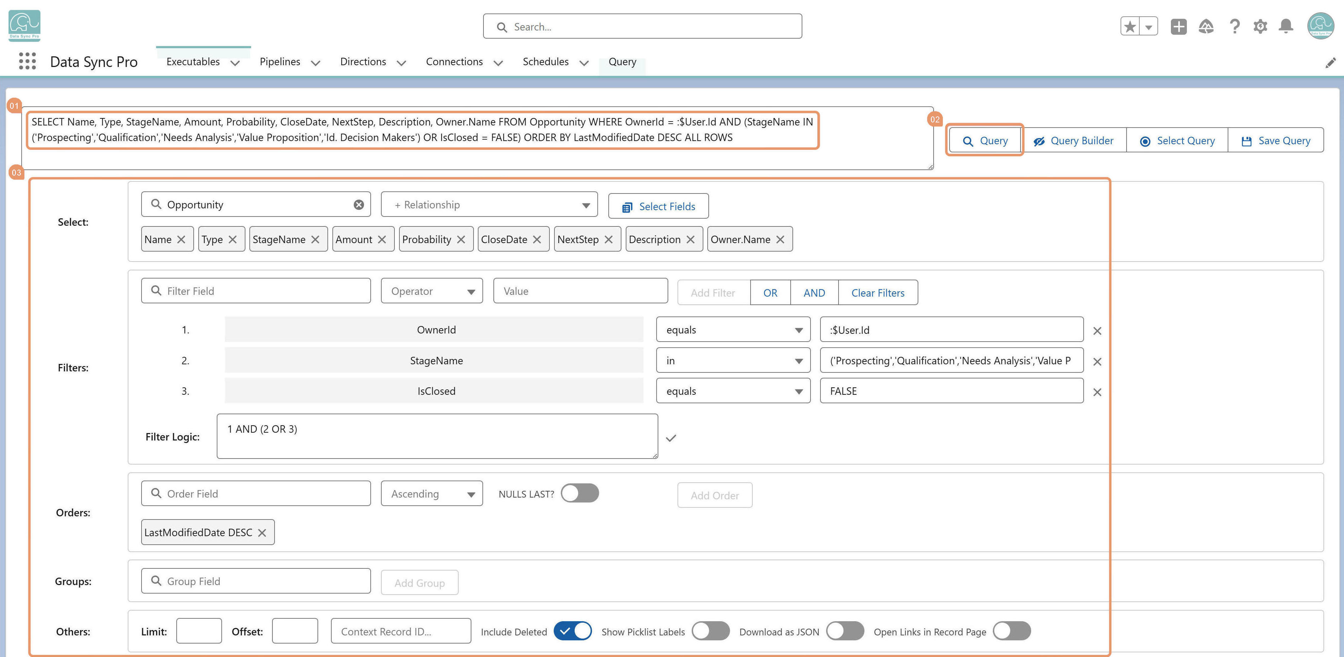Open the Trailhead guidance icon

click(x=1206, y=26)
